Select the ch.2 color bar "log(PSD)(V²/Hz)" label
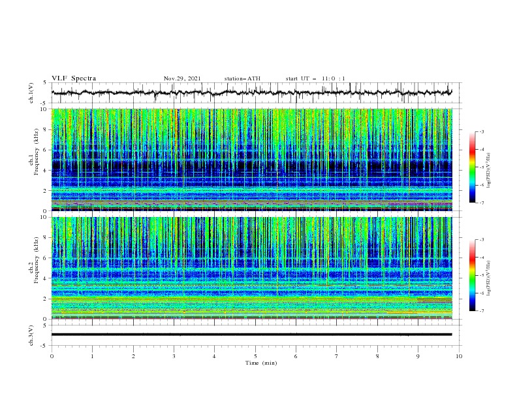The height and width of the screenshot is (400, 517). pyautogui.click(x=488, y=278)
